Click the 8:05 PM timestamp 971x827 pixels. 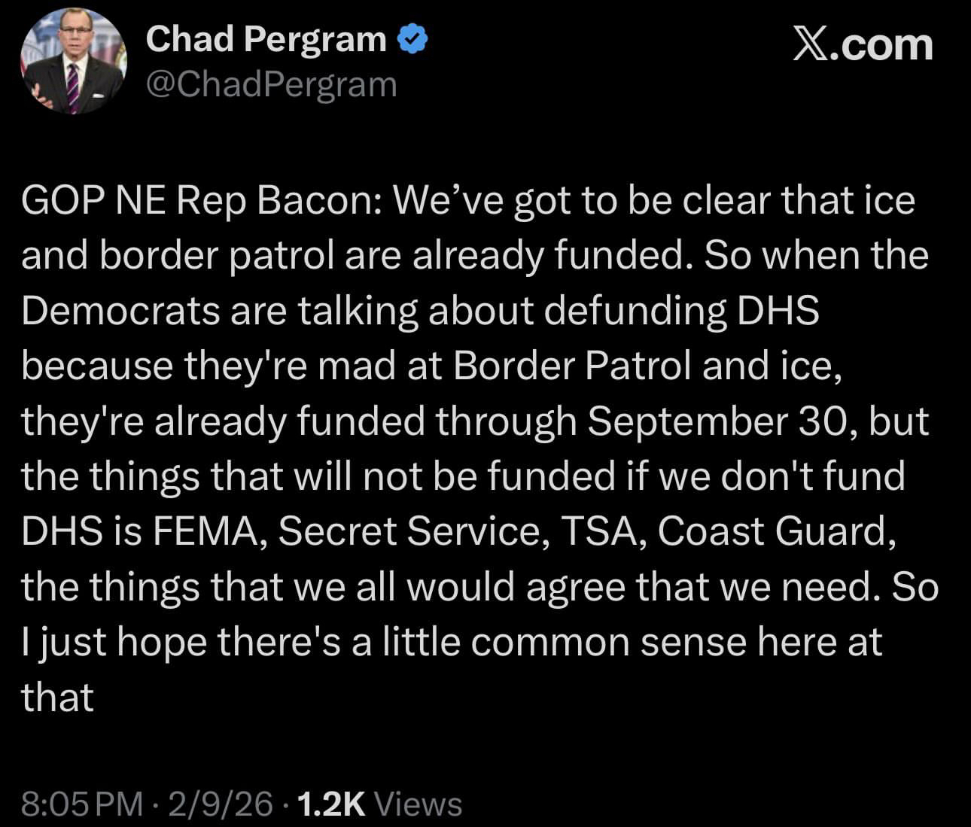pyautogui.click(x=81, y=804)
